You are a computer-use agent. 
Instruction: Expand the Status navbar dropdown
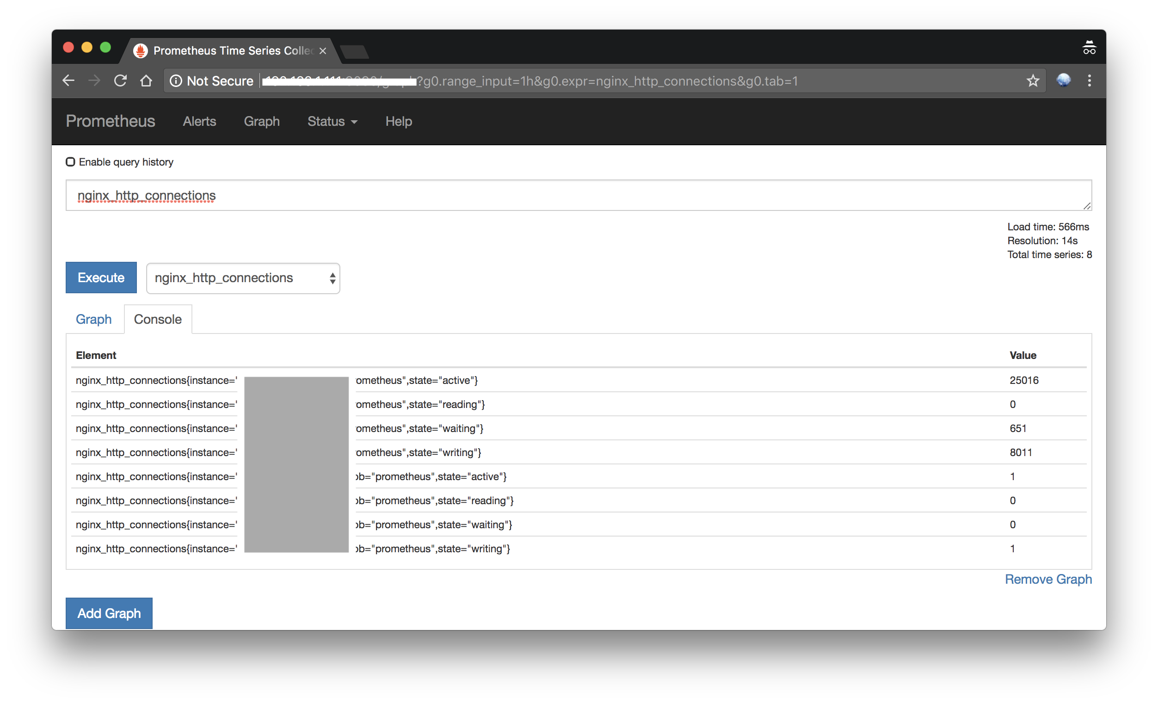[x=332, y=121]
